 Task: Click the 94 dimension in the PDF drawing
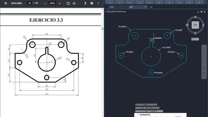47,89
